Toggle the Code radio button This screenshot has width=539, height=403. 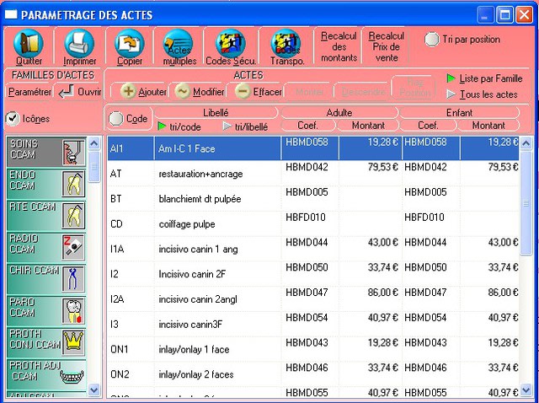coord(116,120)
